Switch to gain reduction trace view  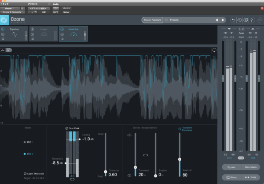pos(8,50)
